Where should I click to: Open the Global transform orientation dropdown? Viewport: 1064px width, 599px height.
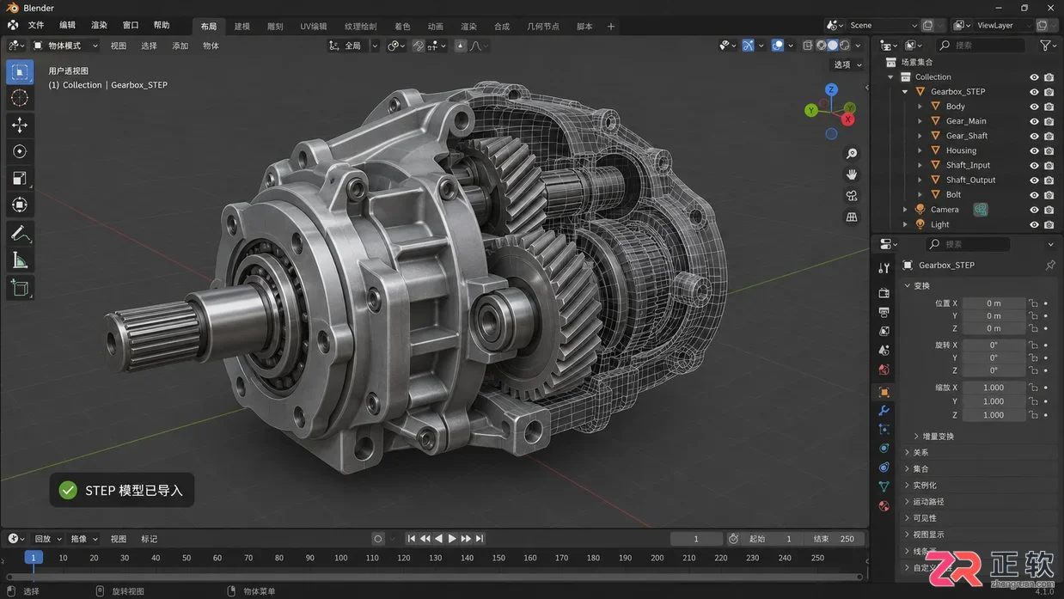click(353, 46)
